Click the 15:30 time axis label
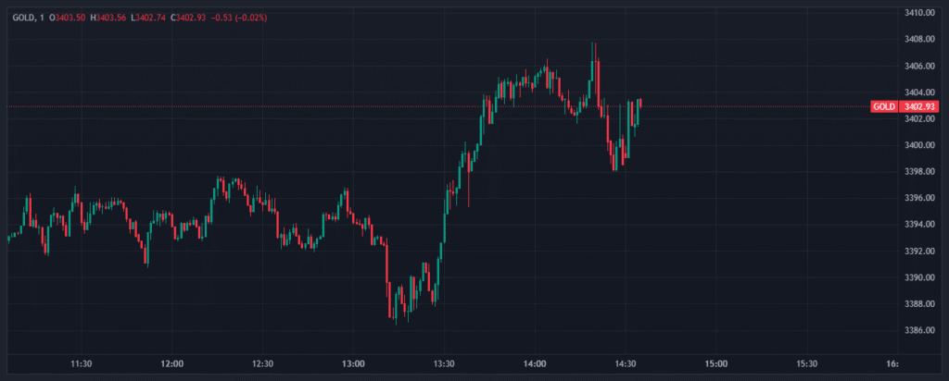Viewport: 949px width, 381px height. (806, 364)
